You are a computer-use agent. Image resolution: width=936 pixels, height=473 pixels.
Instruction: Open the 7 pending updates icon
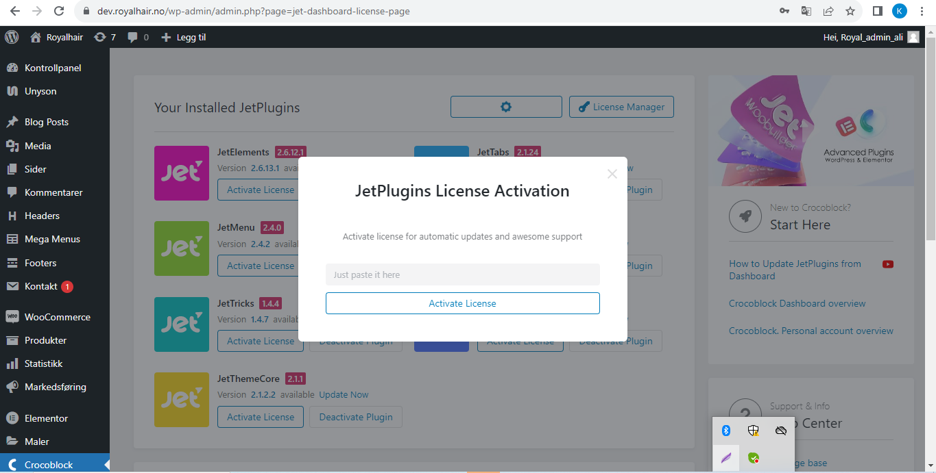coord(105,37)
